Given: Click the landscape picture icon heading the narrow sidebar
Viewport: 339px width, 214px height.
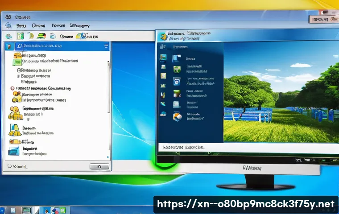Looking at the screenshot, I should (163, 58).
